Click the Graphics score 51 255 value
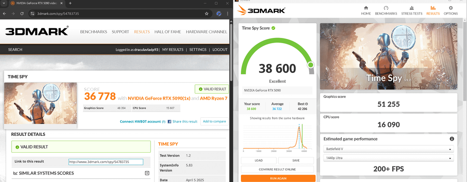This screenshot has width=467, height=182. pos(389,104)
